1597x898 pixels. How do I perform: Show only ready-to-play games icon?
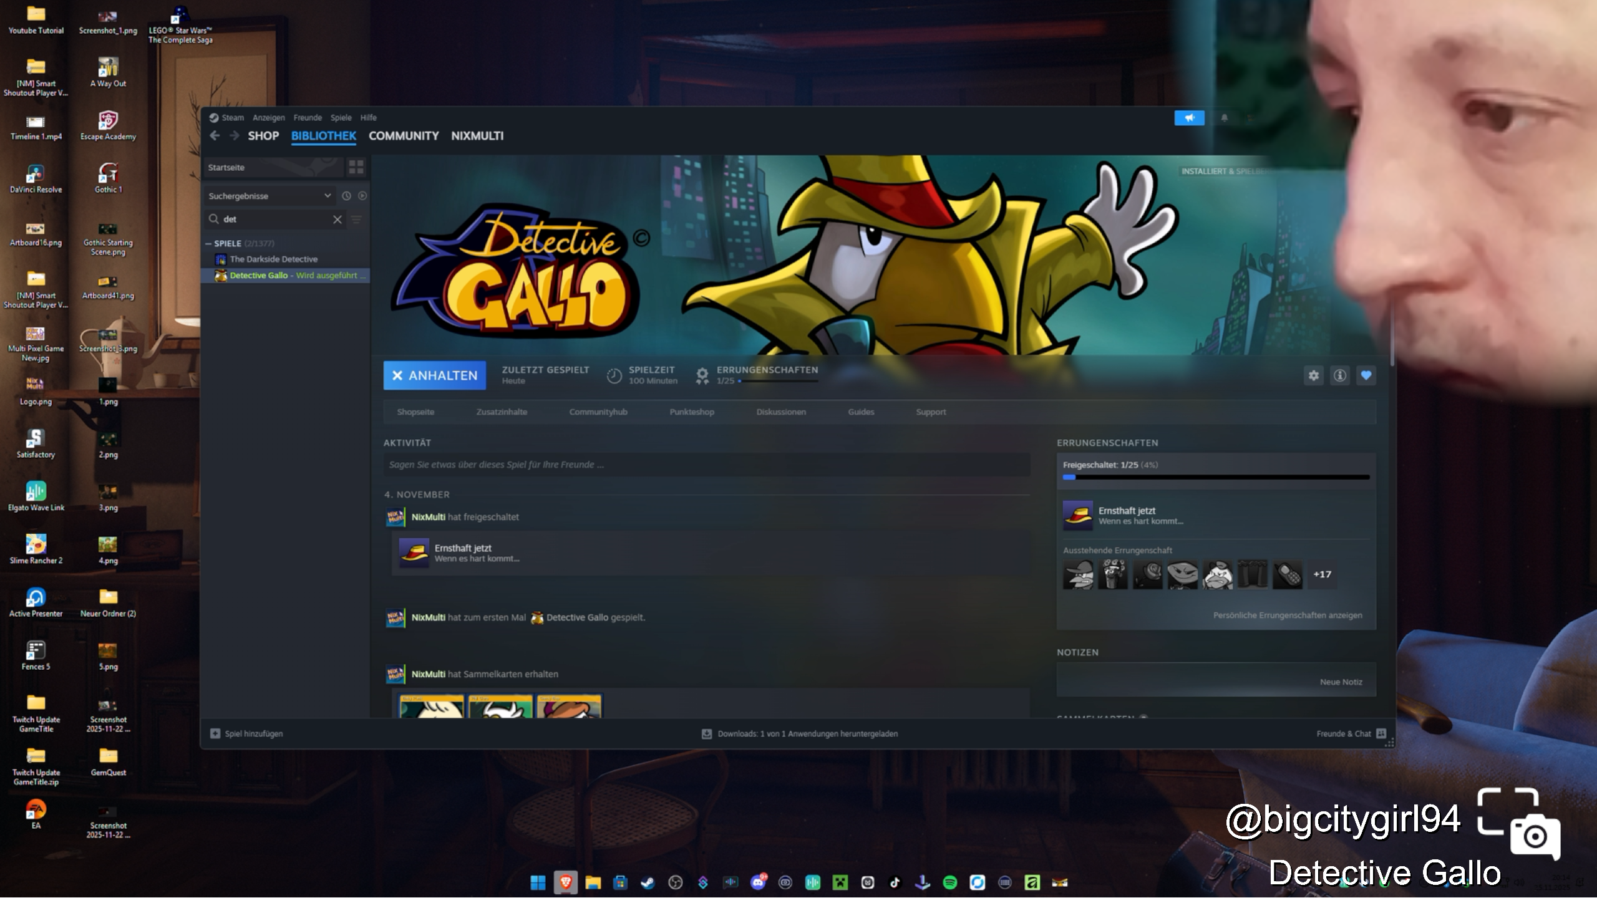[x=362, y=196]
